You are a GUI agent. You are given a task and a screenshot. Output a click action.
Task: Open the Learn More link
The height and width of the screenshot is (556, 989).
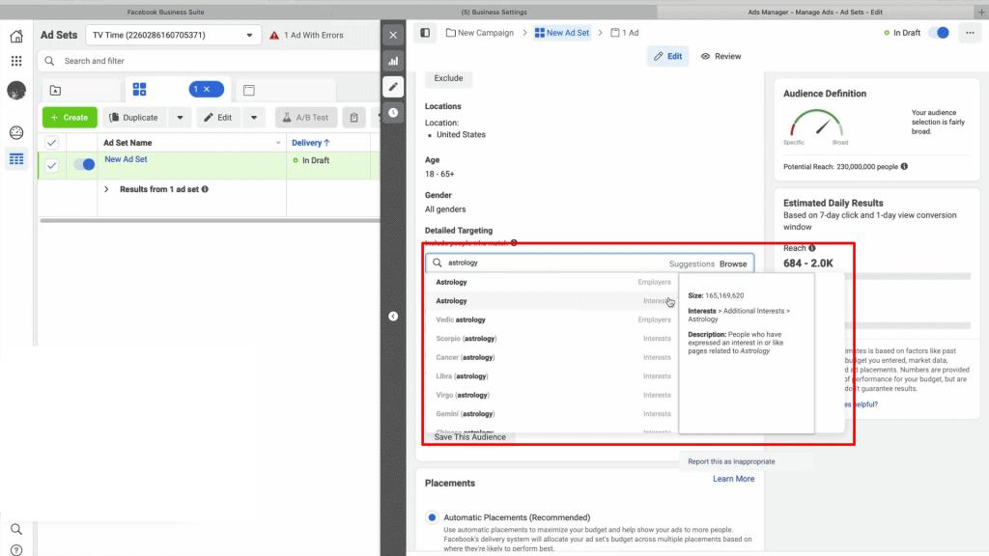click(733, 478)
